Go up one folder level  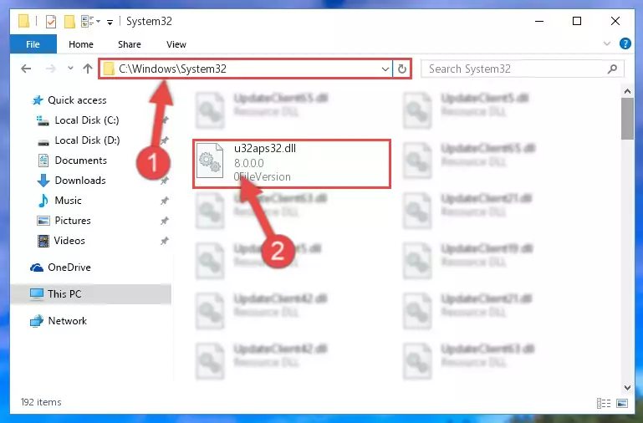(x=87, y=69)
